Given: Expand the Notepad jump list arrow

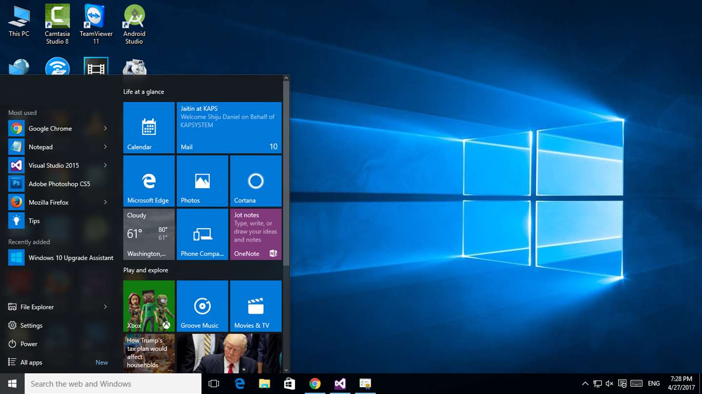Looking at the screenshot, I should point(105,147).
